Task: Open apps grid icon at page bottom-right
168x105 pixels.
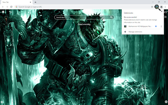Action: point(166,102)
